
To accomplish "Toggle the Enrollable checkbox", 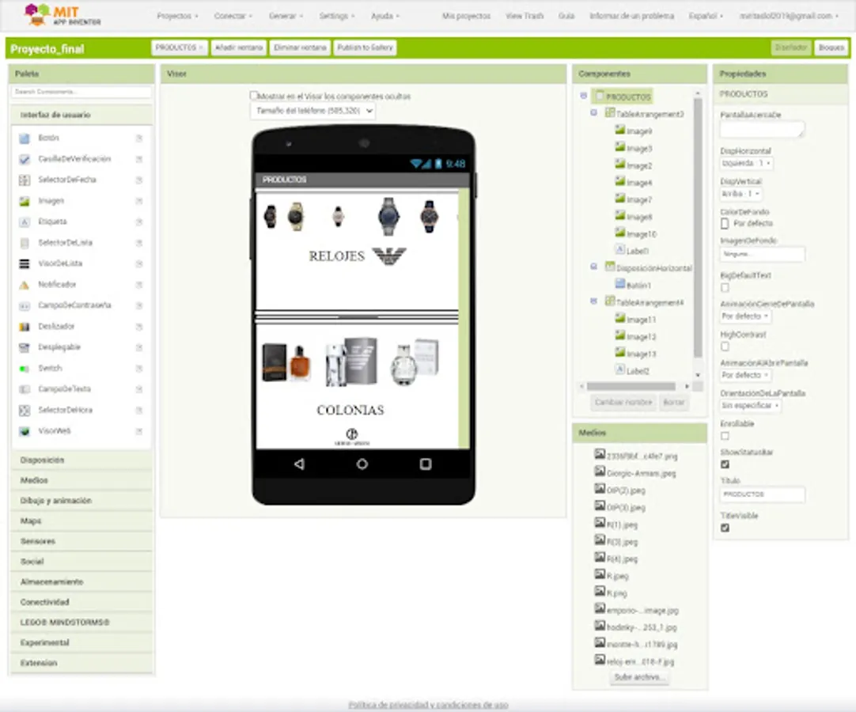I will tap(725, 436).
